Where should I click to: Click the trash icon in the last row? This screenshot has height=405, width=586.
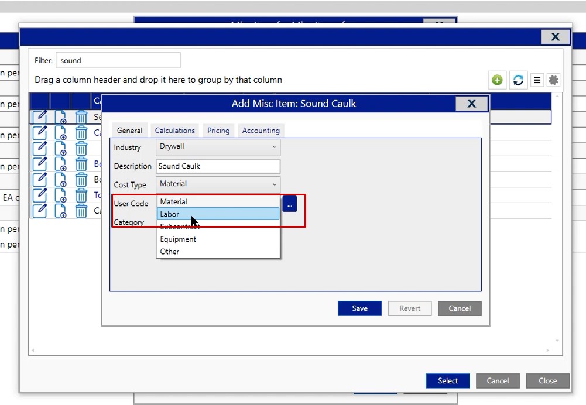coord(81,211)
